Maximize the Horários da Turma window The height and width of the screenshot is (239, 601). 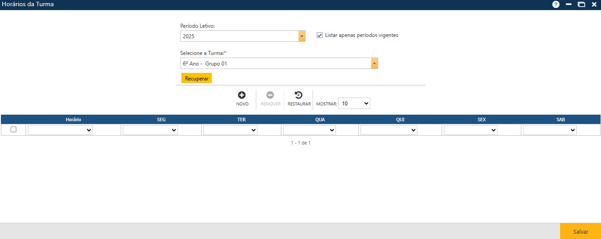[x=581, y=4]
